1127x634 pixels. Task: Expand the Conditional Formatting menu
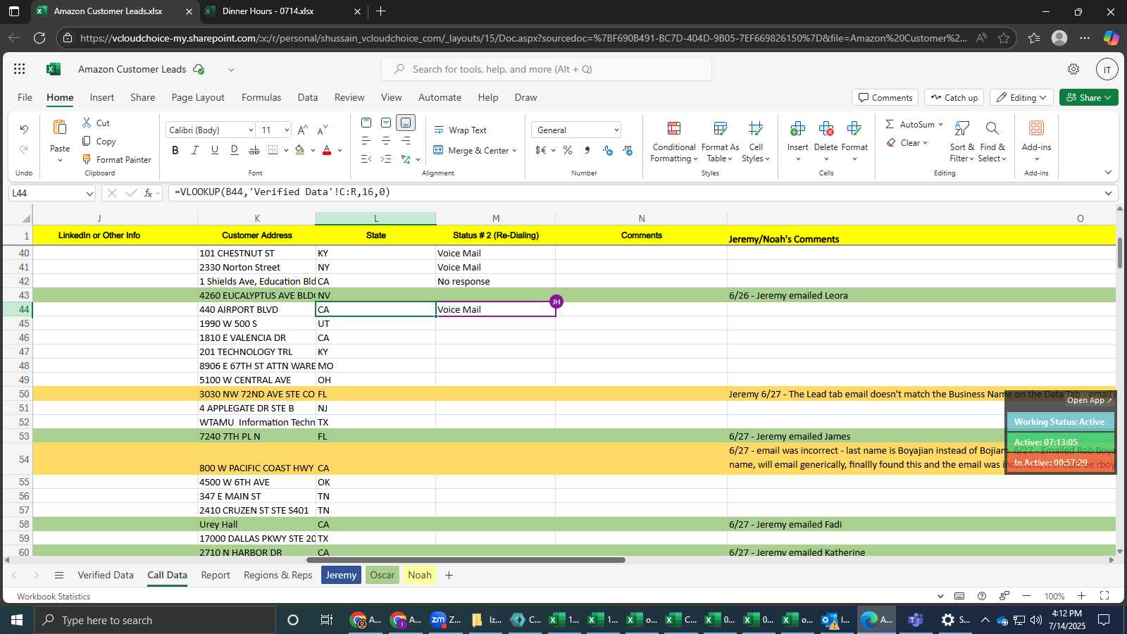(674, 142)
